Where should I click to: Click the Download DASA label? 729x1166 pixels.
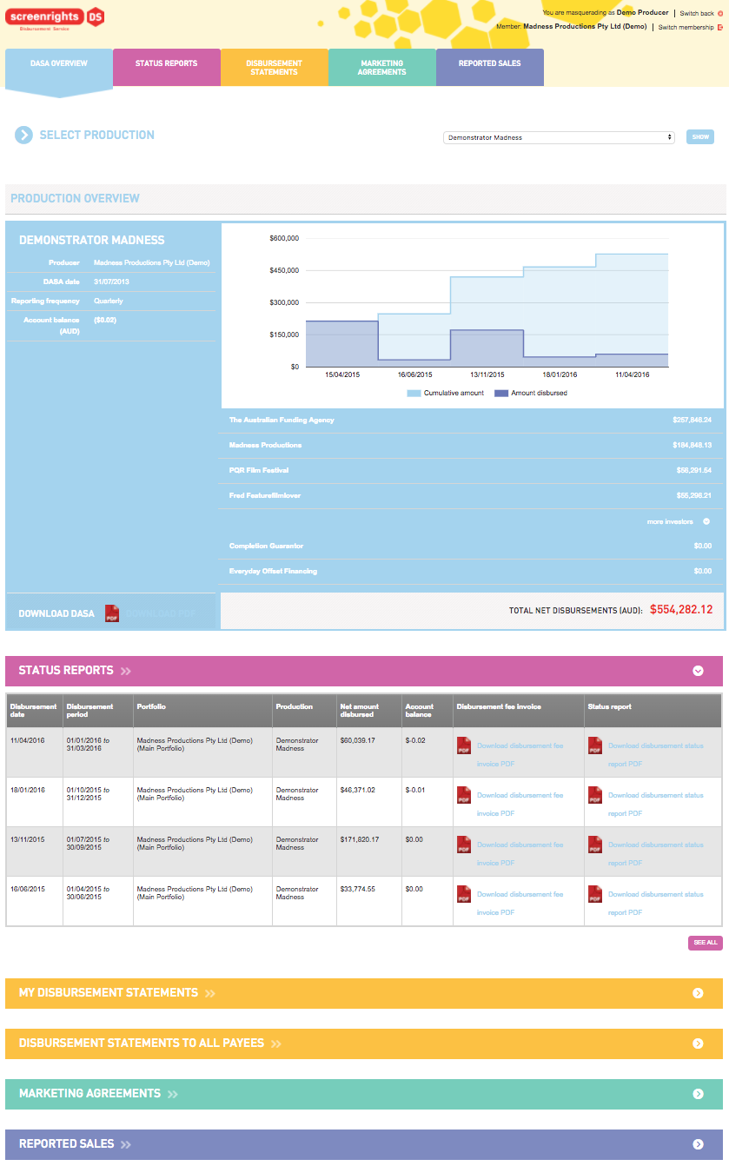tap(56, 613)
